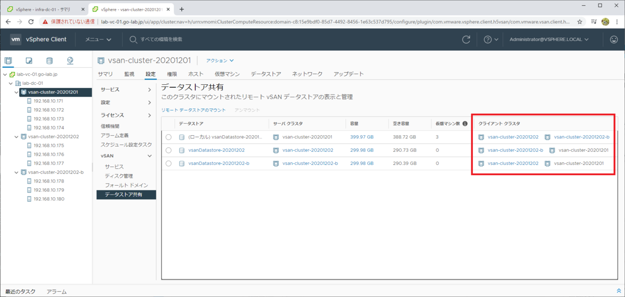Open vsanDatastore-20201202 datastore link
Image resolution: width=625 pixels, height=297 pixels.
click(216, 150)
